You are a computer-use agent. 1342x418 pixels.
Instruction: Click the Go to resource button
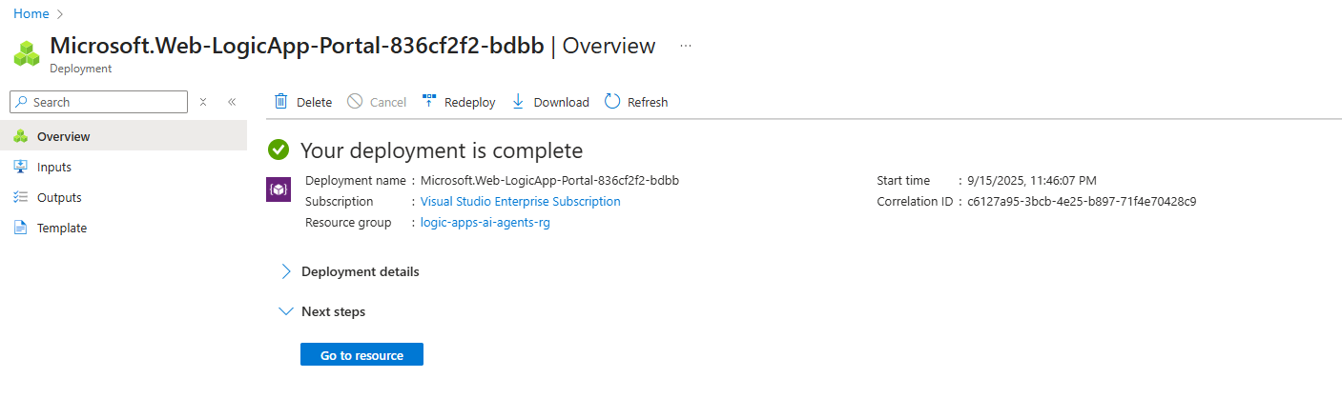click(x=361, y=355)
